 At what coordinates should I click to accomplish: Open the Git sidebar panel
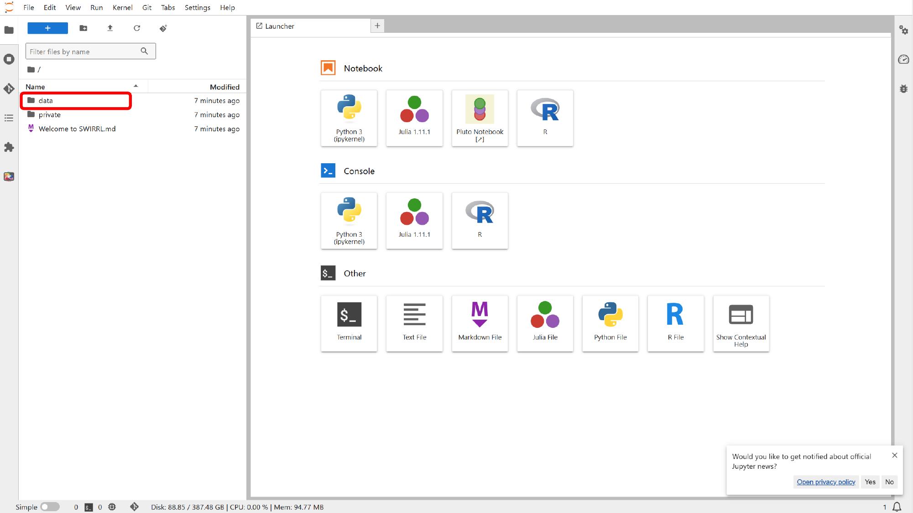coord(9,88)
